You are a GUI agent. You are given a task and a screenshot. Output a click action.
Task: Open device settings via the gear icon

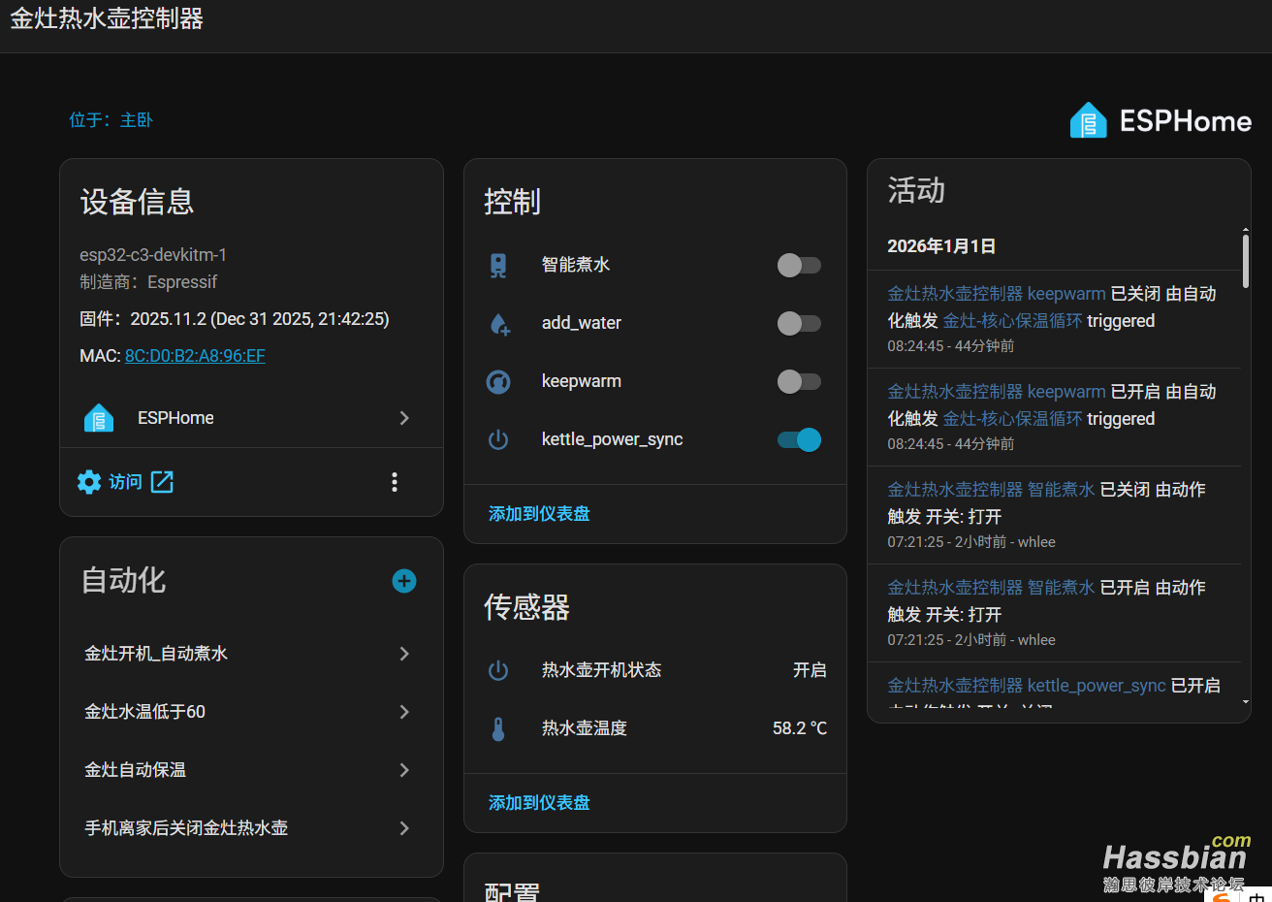[x=88, y=481]
